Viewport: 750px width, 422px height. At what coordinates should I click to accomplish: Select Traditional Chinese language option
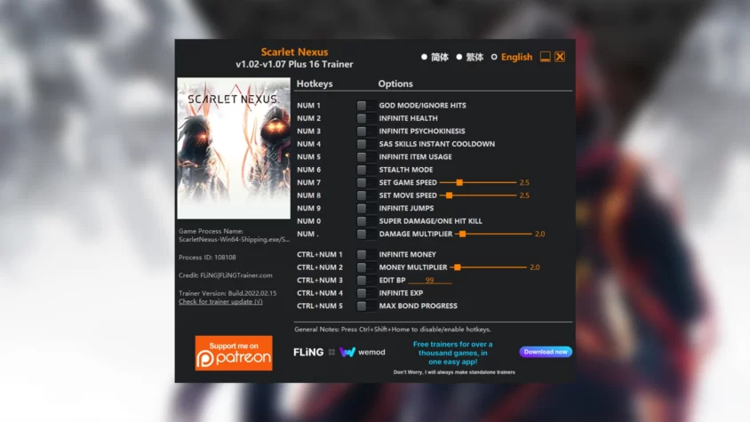pyautogui.click(x=470, y=57)
